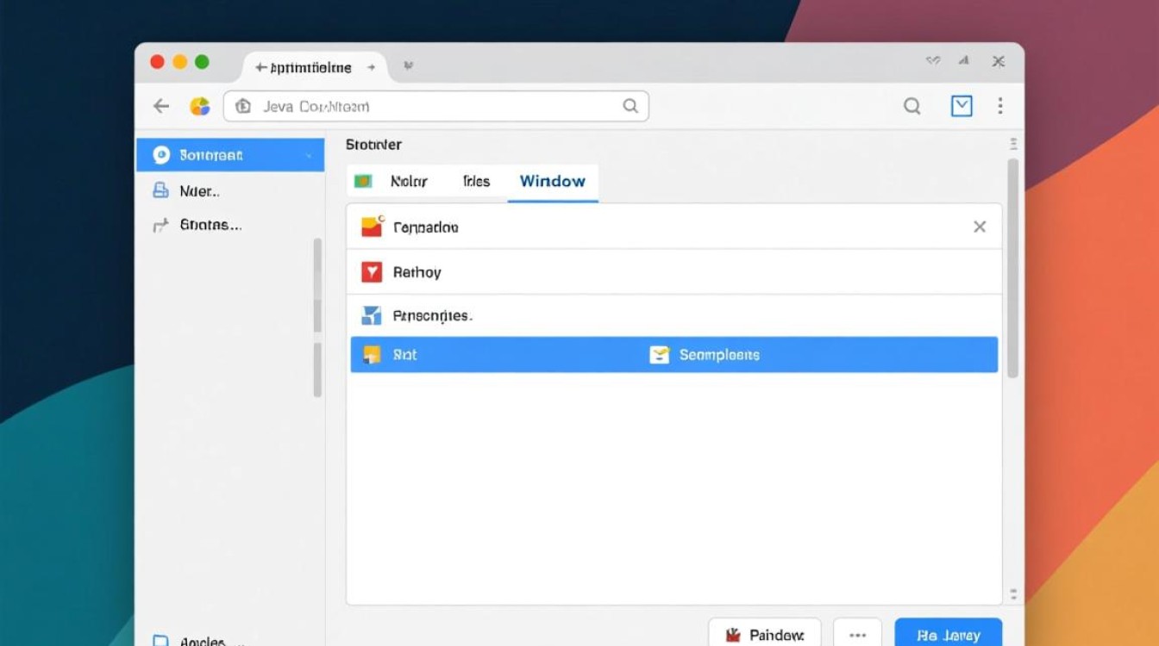
Task: Click the red icon next to Rethoy
Action: pos(371,272)
